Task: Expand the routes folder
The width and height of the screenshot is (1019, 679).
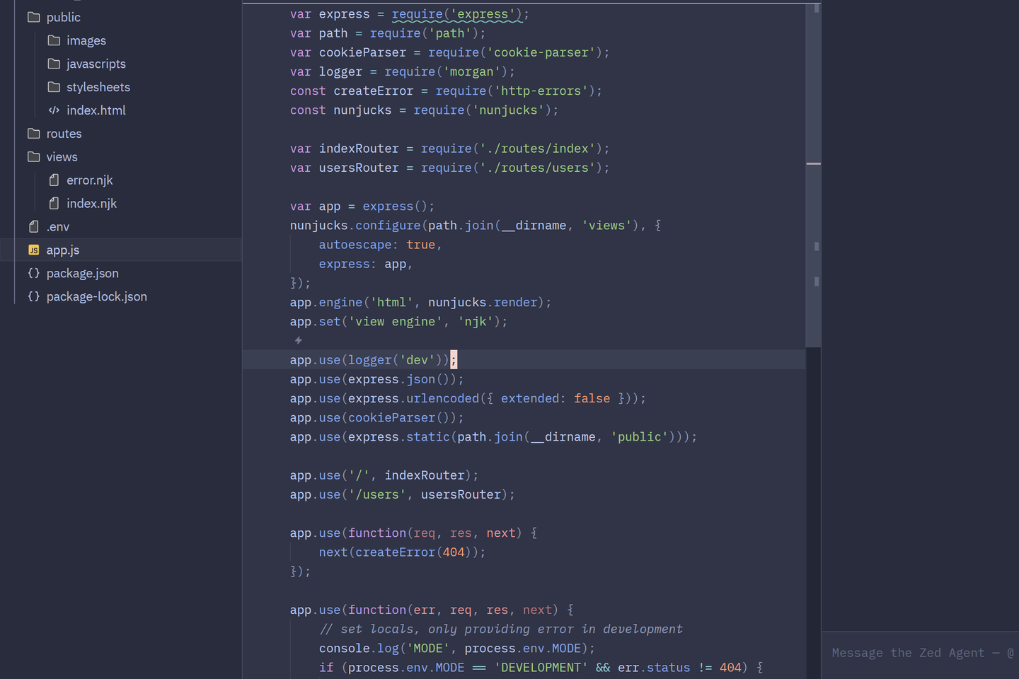Action: [x=121, y=134]
